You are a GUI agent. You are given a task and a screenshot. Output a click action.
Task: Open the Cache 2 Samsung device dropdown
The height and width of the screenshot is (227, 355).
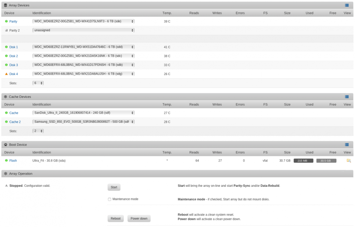[x=83, y=122]
